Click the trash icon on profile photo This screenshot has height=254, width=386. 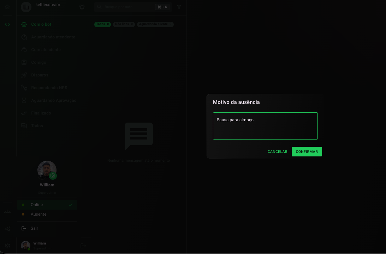(x=42, y=175)
